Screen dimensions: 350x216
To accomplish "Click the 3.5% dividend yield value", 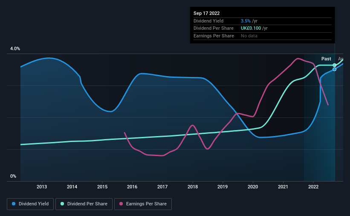I will pyautogui.click(x=246, y=21).
